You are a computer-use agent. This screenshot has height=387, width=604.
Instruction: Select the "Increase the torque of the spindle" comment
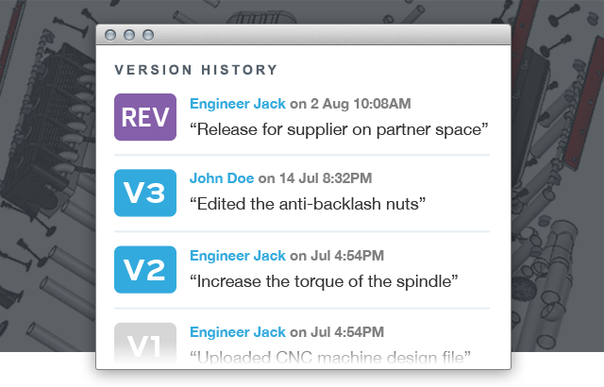[x=324, y=279]
